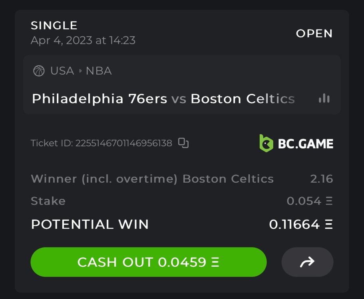Click the share arrow button
Image resolution: width=364 pixels, height=299 pixels.
[x=307, y=262]
